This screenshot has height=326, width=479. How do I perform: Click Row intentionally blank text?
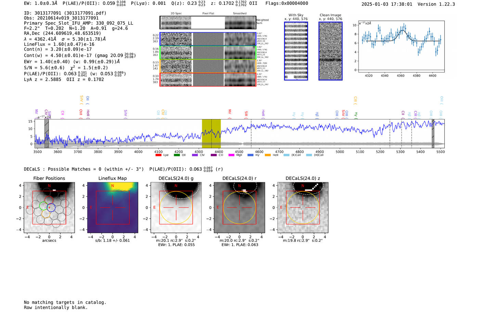(x=56, y=308)
